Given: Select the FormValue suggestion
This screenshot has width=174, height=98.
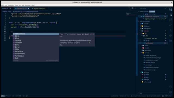Looking at the screenshot, I should pyautogui.click(x=36, y=56).
